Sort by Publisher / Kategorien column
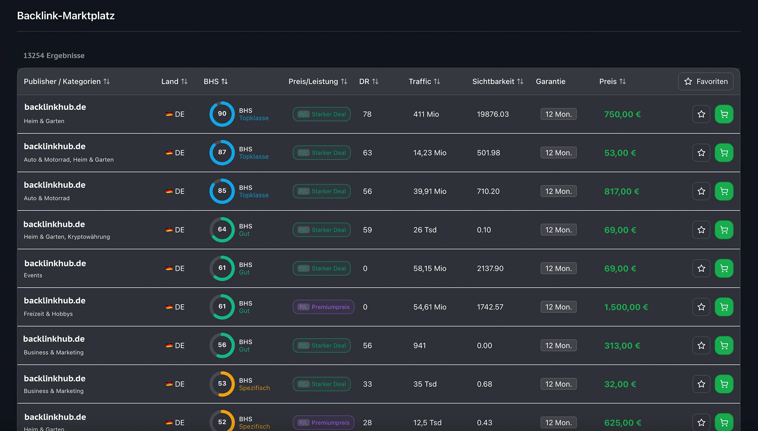 [67, 82]
